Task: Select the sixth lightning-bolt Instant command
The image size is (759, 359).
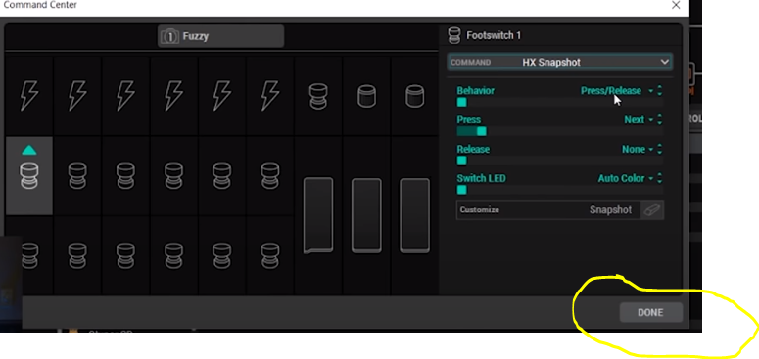Action: pos(270,96)
